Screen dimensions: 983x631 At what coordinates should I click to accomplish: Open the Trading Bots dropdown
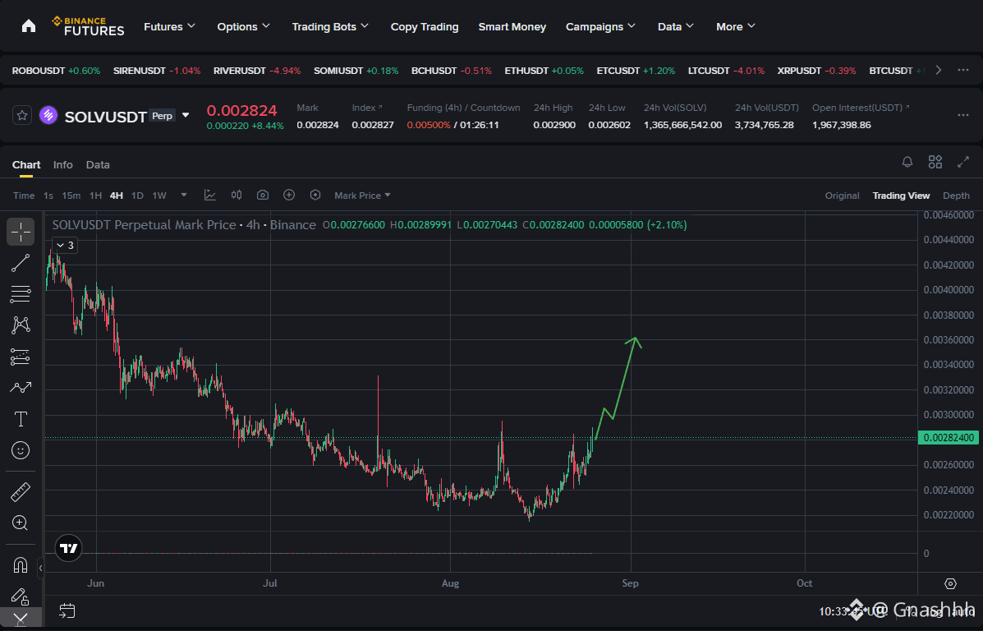(x=330, y=26)
